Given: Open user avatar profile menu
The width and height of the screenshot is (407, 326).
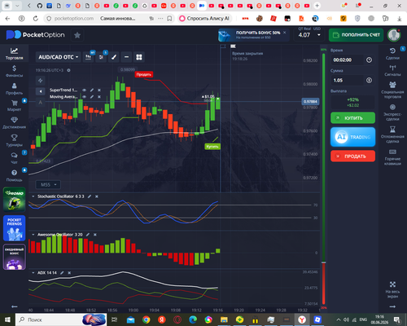Looking at the screenshot, I should (x=394, y=35).
